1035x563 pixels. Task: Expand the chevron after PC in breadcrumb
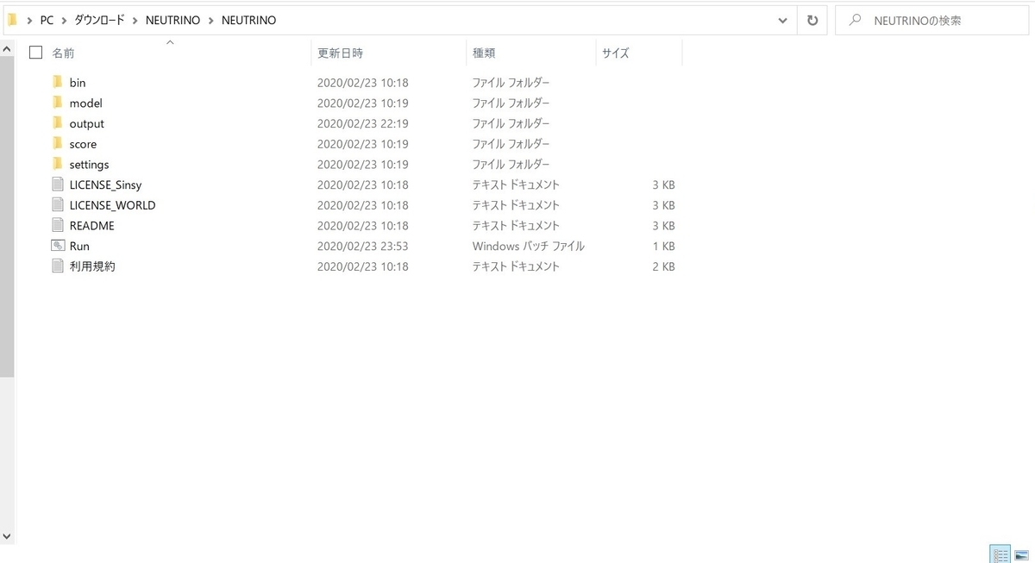tap(64, 20)
